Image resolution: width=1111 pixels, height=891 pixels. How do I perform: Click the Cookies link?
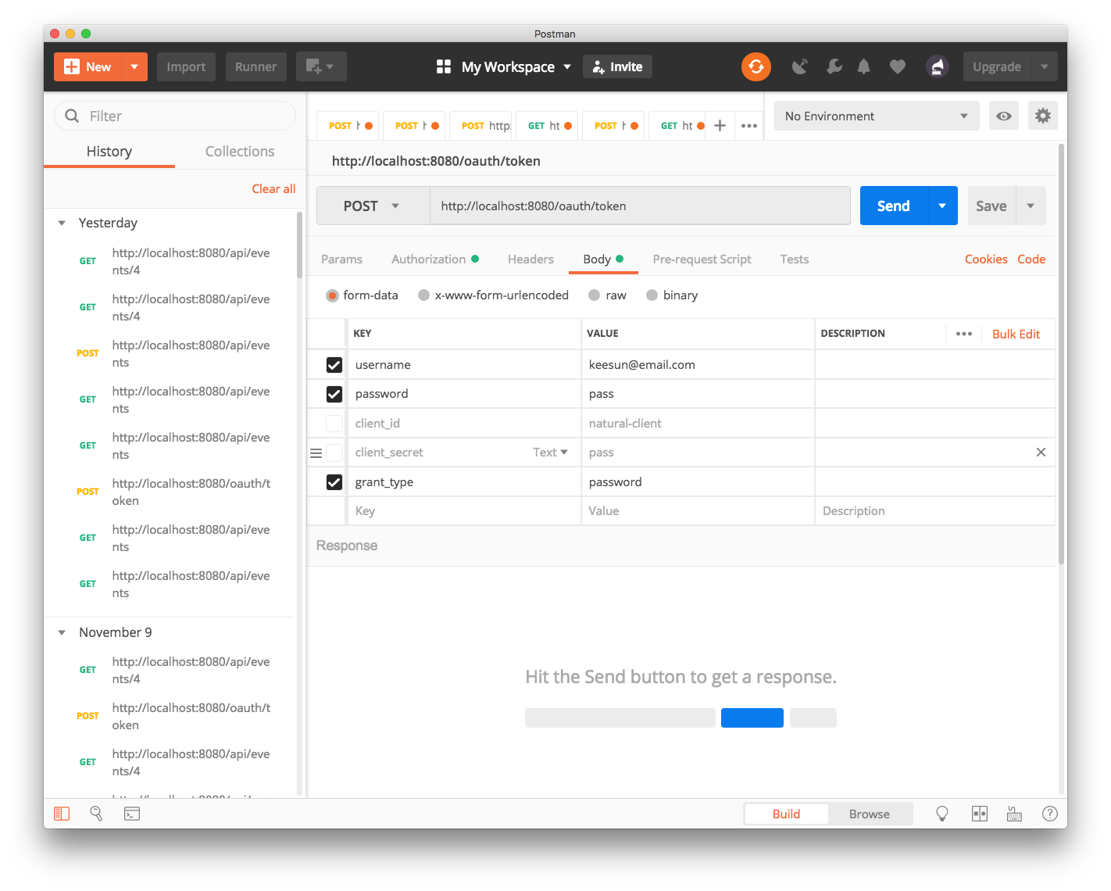(x=986, y=259)
